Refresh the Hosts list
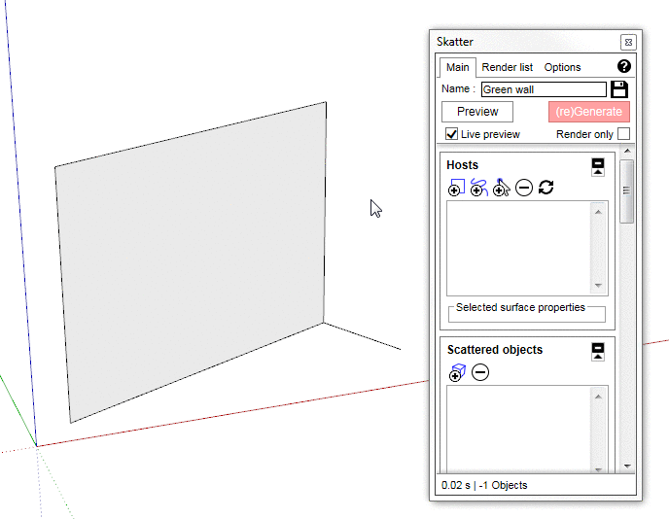Image resolution: width=669 pixels, height=519 pixels. pos(546,187)
